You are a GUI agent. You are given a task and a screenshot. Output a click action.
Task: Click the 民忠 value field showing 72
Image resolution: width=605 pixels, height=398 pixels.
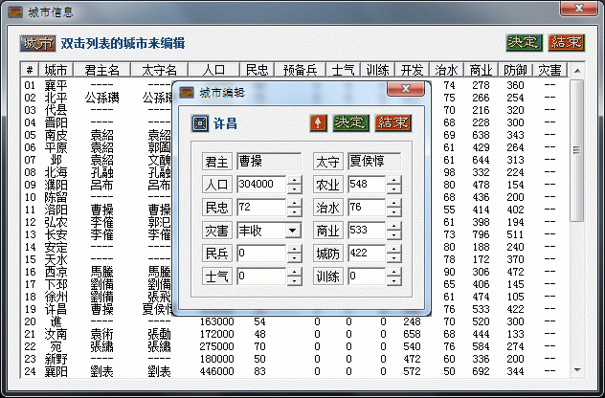(x=260, y=208)
